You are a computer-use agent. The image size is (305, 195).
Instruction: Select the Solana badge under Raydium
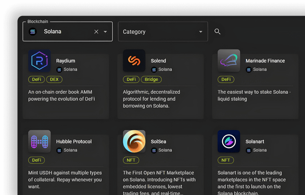[67, 69]
